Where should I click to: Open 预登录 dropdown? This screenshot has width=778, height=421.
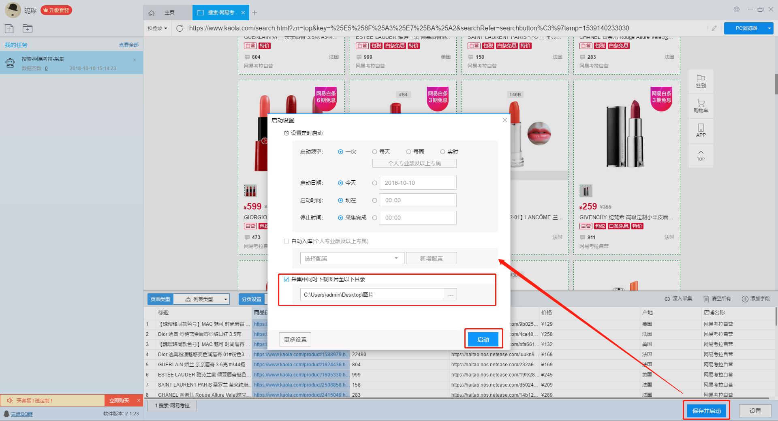click(157, 28)
